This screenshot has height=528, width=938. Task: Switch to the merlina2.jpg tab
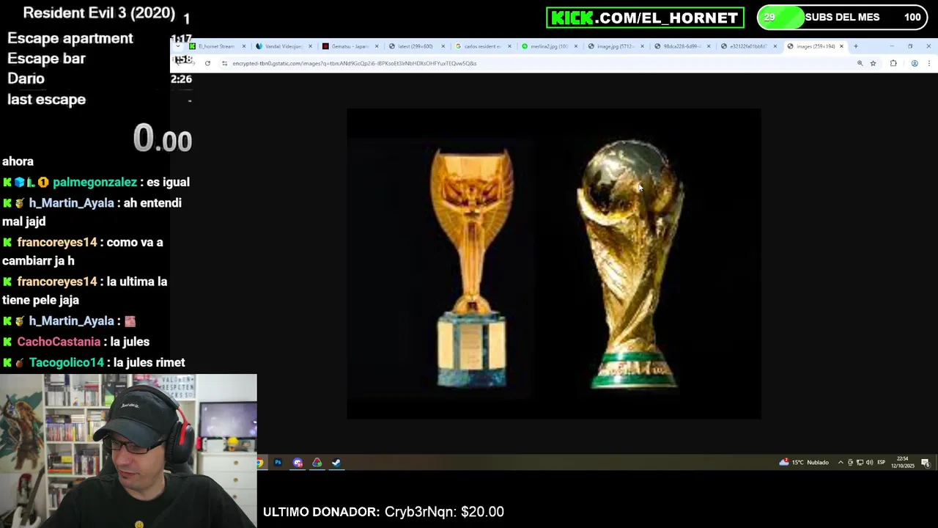[548, 46]
